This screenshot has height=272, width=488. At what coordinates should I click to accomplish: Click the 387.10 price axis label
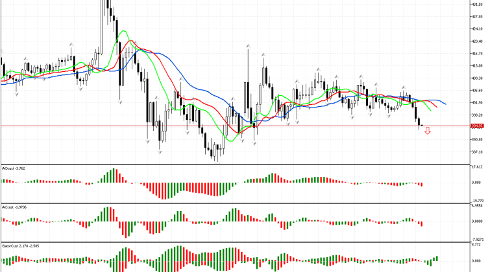pyautogui.click(x=477, y=152)
